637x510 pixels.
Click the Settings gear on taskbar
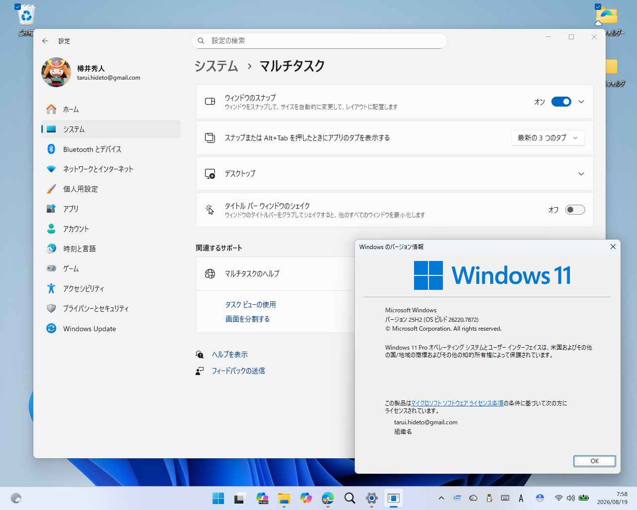pos(371,498)
